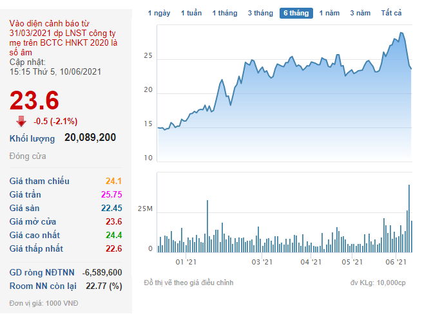This screenshot has width=431, height=316.
Task: Click the Giá cao nhất value 24.4
Action: point(113,235)
